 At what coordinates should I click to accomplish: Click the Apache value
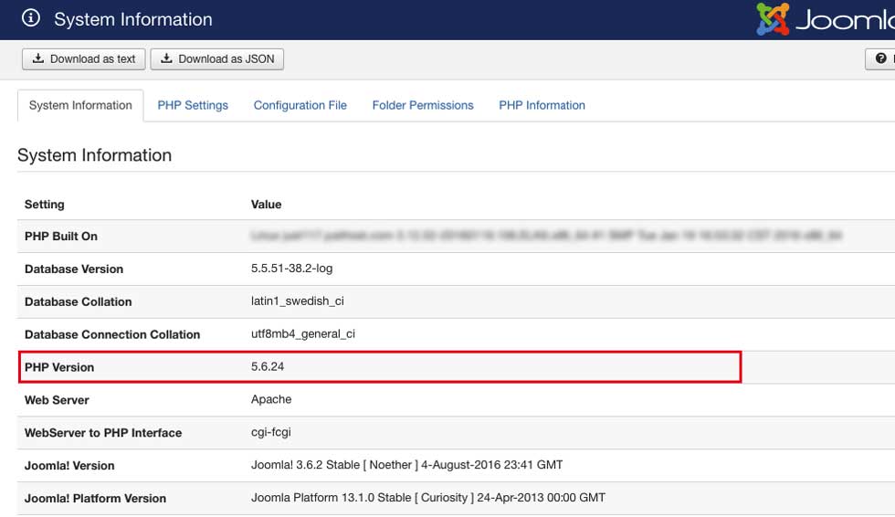click(271, 399)
